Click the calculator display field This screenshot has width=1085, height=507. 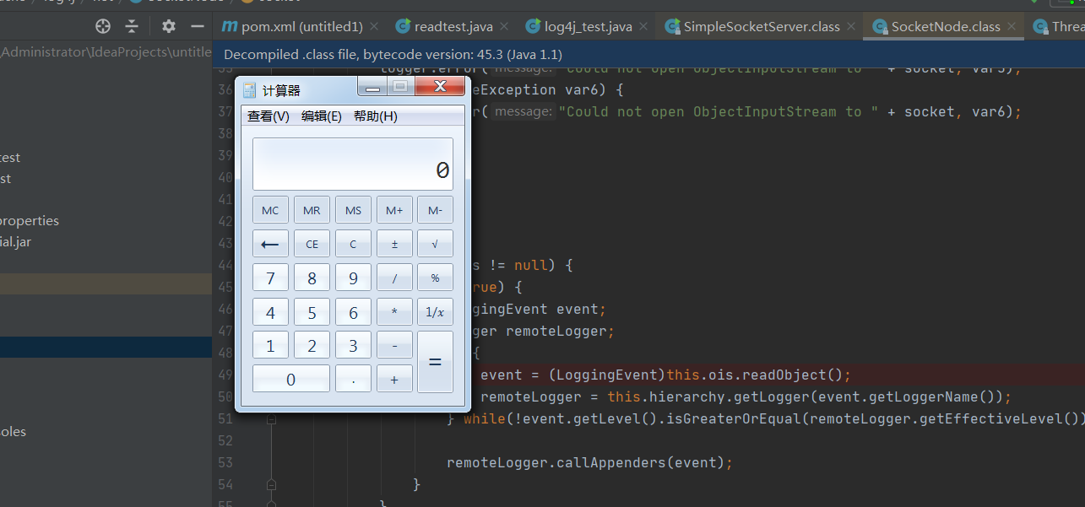353,164
